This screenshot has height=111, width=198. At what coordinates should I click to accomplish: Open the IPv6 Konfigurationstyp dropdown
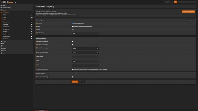tap(85, 53)
